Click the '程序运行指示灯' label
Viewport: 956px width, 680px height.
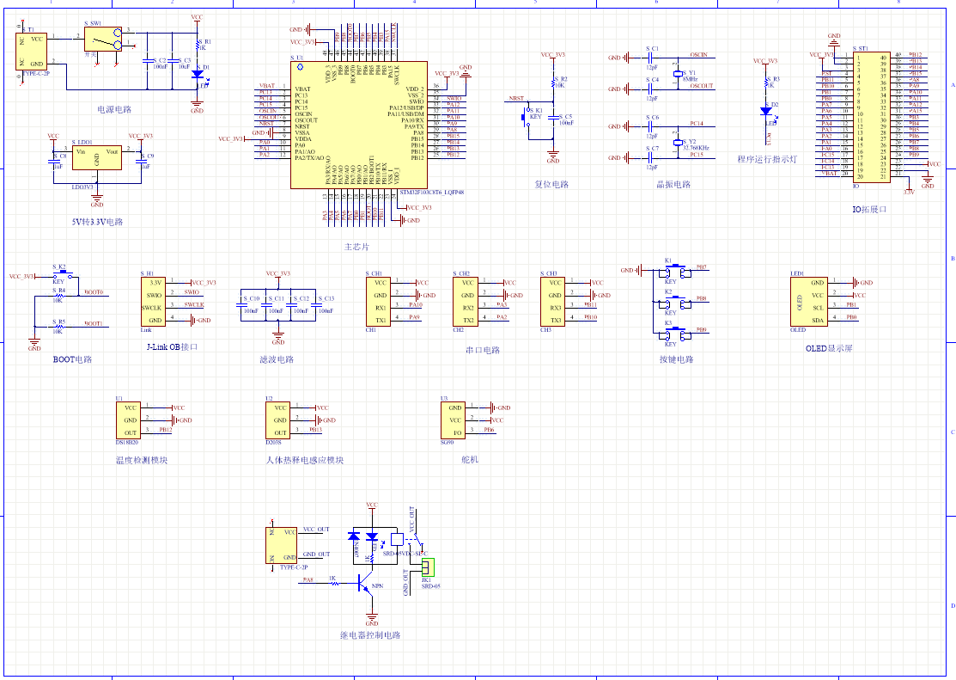click(x=767, y=159)
